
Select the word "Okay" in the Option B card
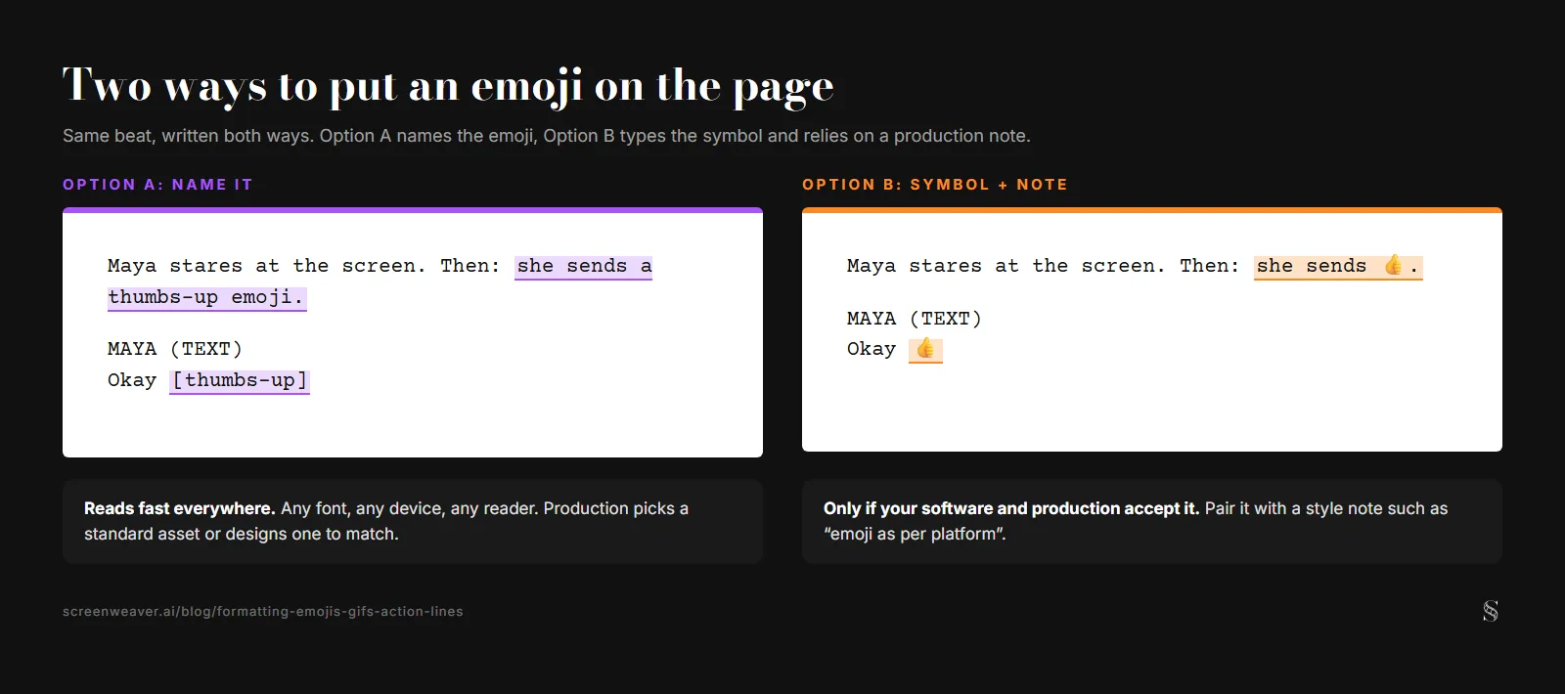coord(872,349)
